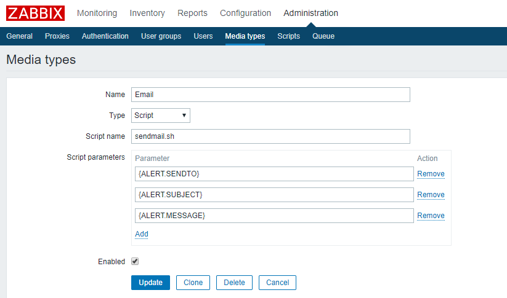This screenshot has height=298, width=507.
Task: Add a new script parameter
Action: coord(142,234)
